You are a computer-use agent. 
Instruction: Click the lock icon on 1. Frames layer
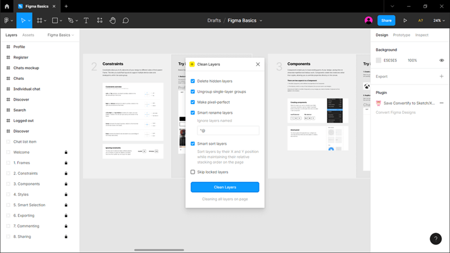click(66, 163)
